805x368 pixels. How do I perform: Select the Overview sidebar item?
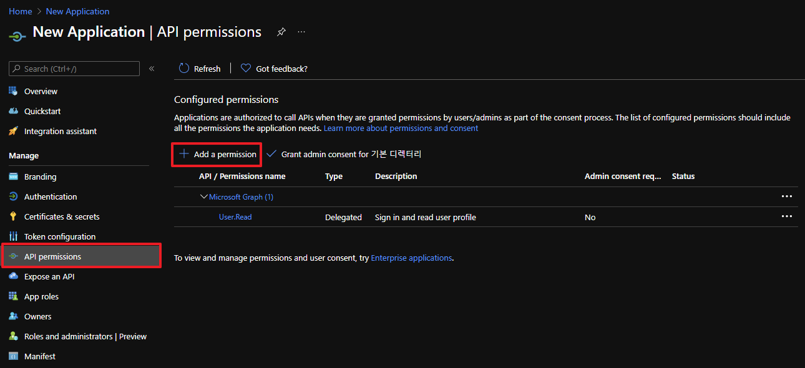(x=41, y=91)
